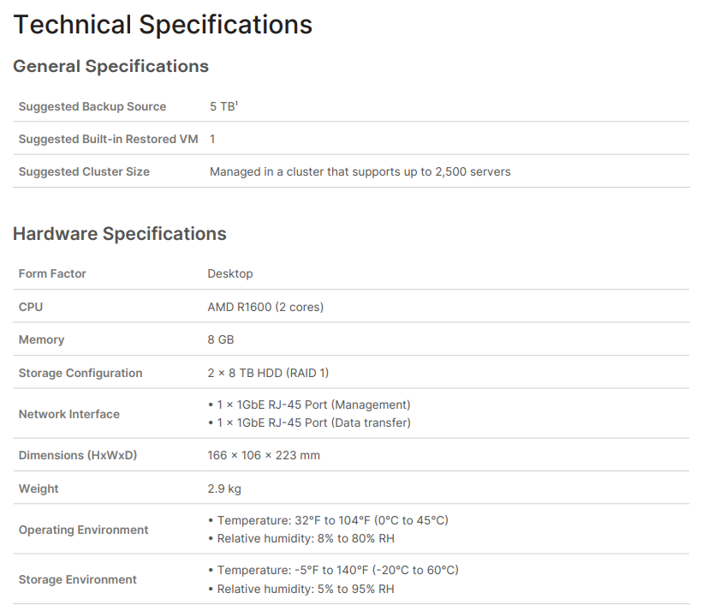
Task: Click the 2.9 kg weight value
Action: click(224, 488)
